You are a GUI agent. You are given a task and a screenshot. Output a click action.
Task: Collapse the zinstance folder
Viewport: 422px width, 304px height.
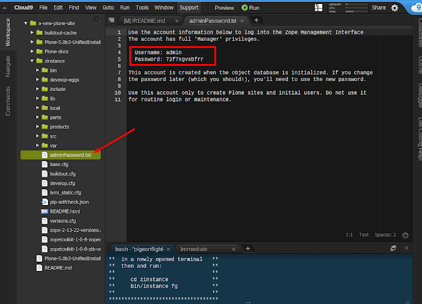click(32, 61)
